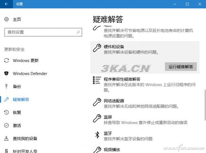Viewport: 206px width, 153px height.
Task: Click the 疑难解答 wrench icon in sidebar
Action: coord(6,99)
